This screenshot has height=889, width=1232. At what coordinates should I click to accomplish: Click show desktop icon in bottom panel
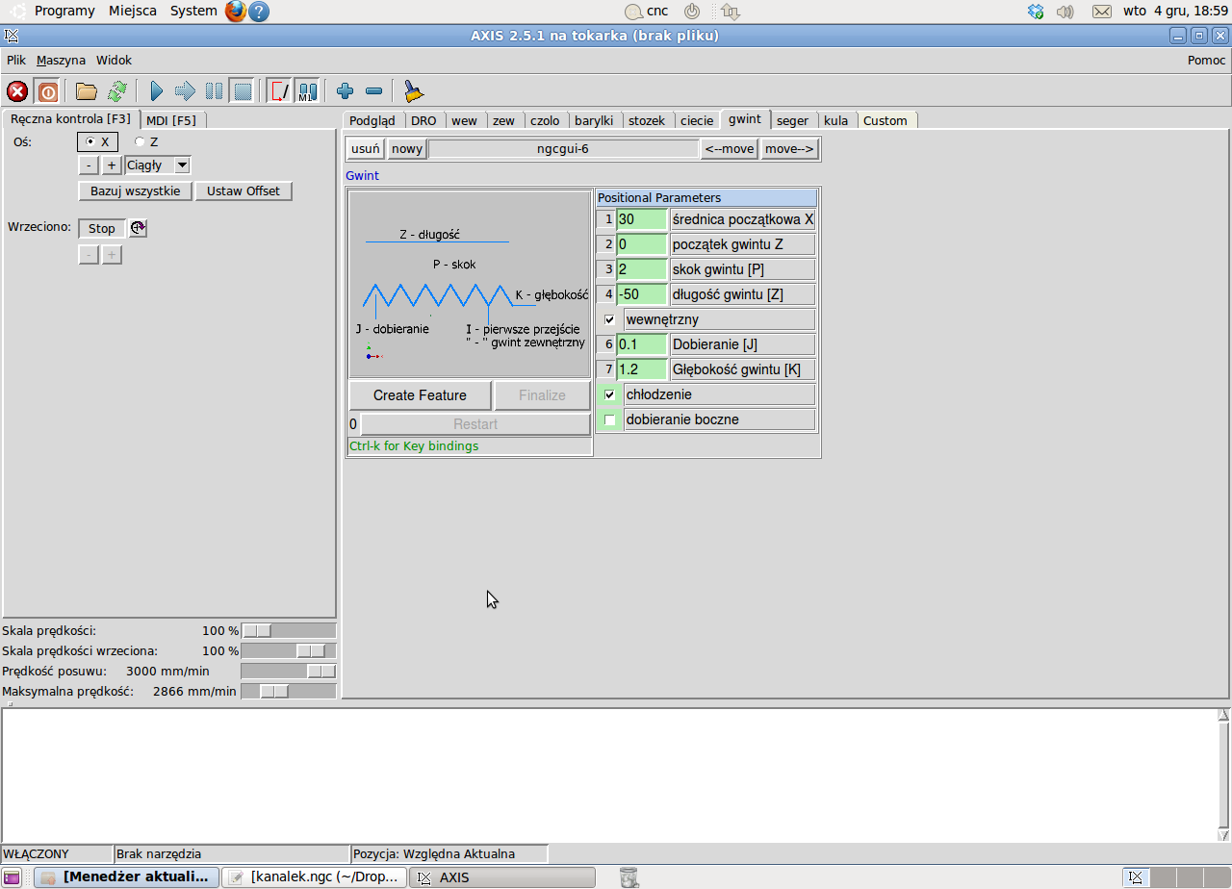13,876
